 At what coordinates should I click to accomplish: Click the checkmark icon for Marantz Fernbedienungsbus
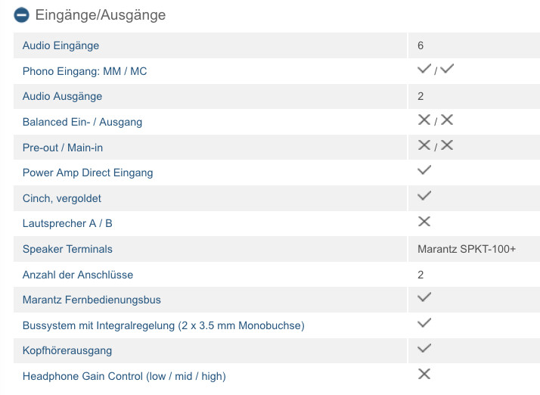click(424, 297)
